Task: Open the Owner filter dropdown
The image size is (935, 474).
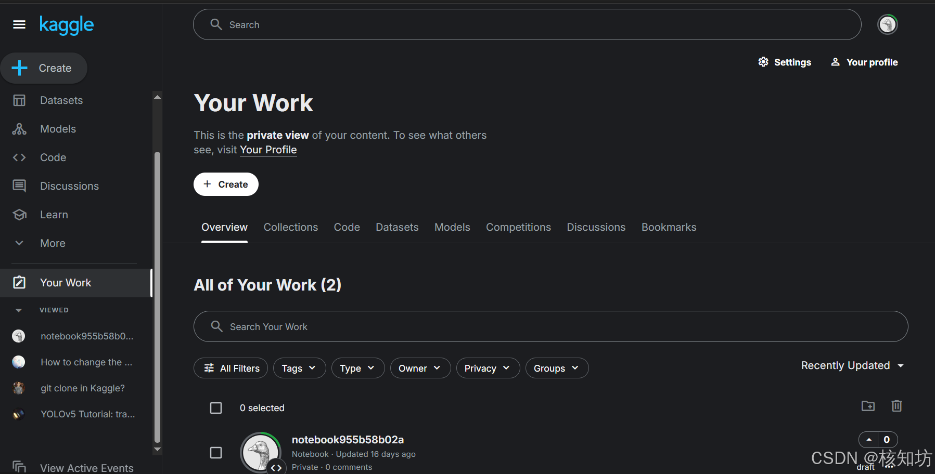Action: coord(420,368)
